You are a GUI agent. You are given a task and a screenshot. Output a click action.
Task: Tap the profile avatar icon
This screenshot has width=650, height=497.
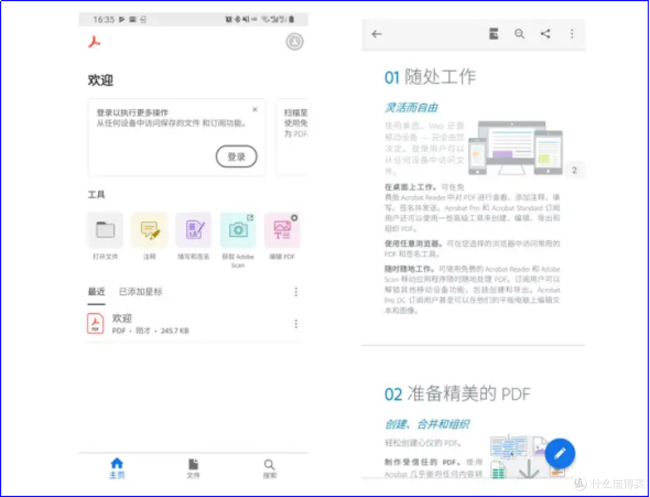point(294,42)
